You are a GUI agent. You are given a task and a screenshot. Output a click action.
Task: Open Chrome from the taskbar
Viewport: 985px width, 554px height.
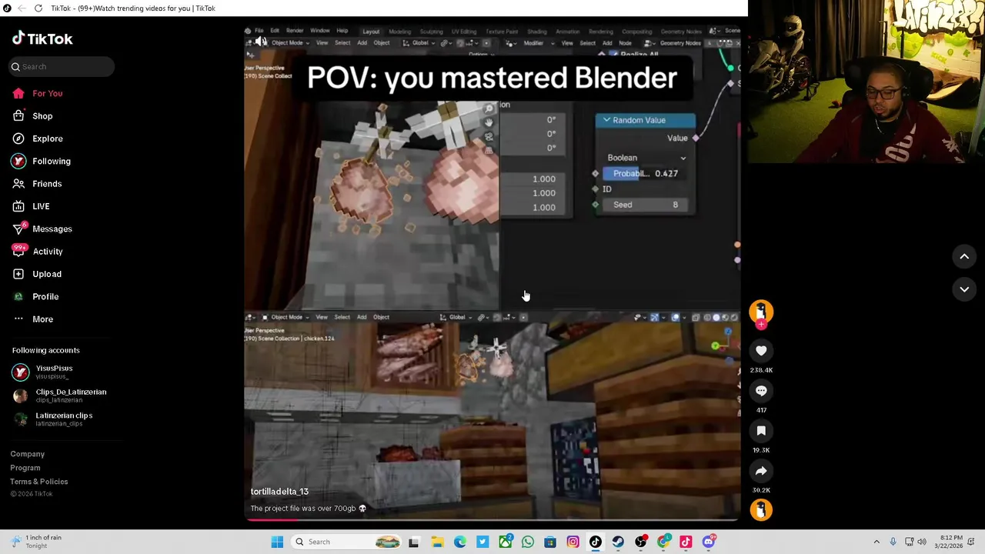click(663, 542)
